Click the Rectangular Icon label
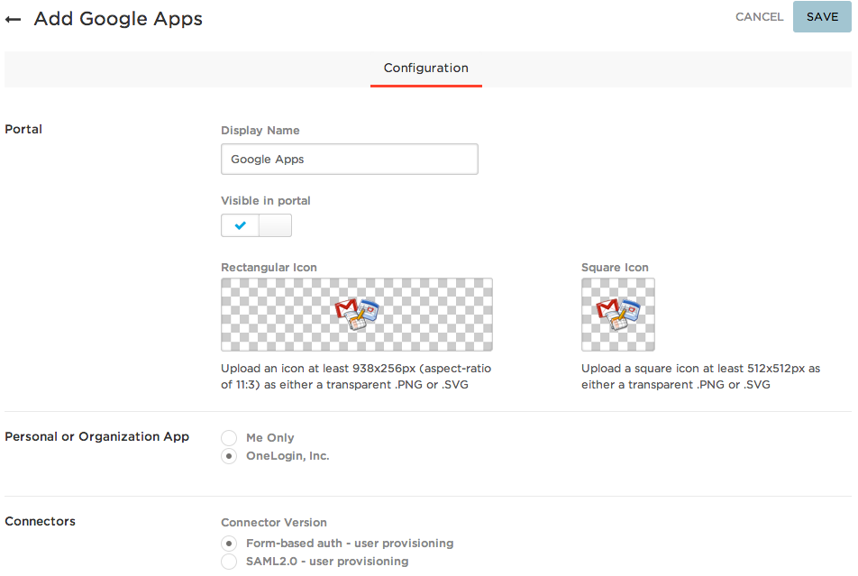 pyautogui.click(x=269, y=267)
